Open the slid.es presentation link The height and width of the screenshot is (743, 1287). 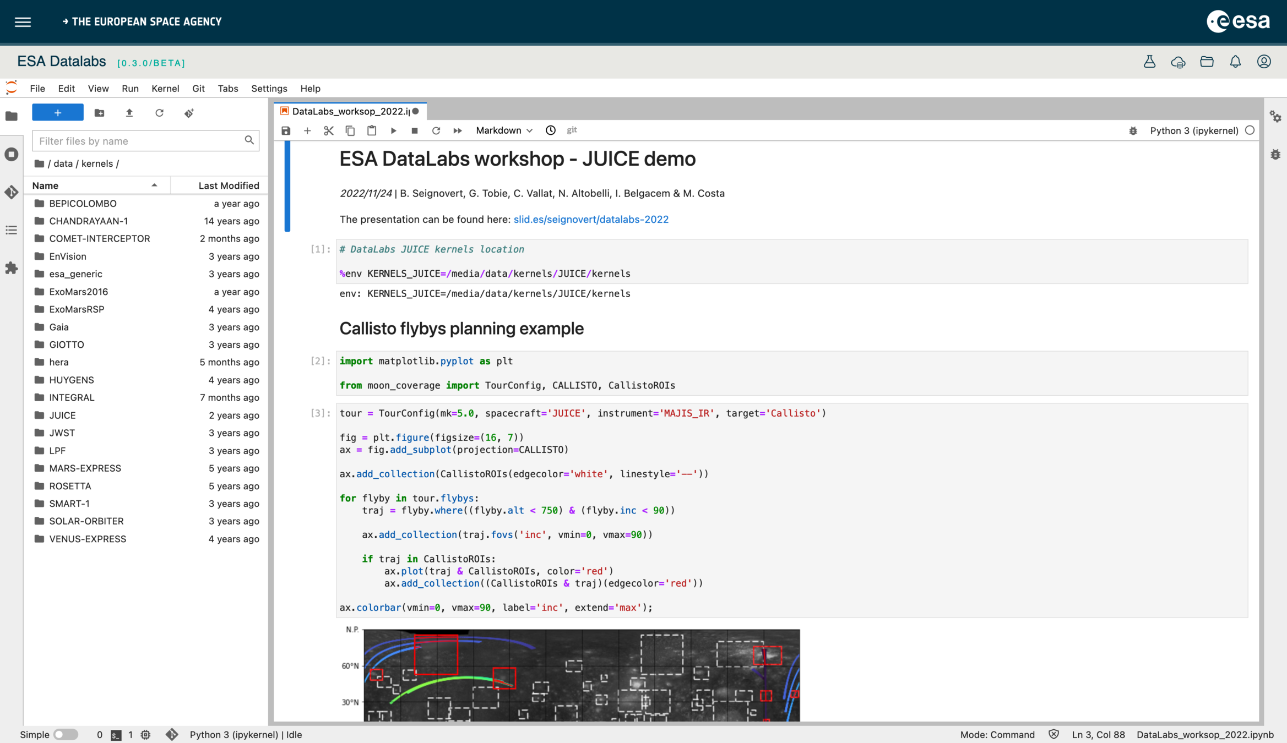tap(591, 219)
